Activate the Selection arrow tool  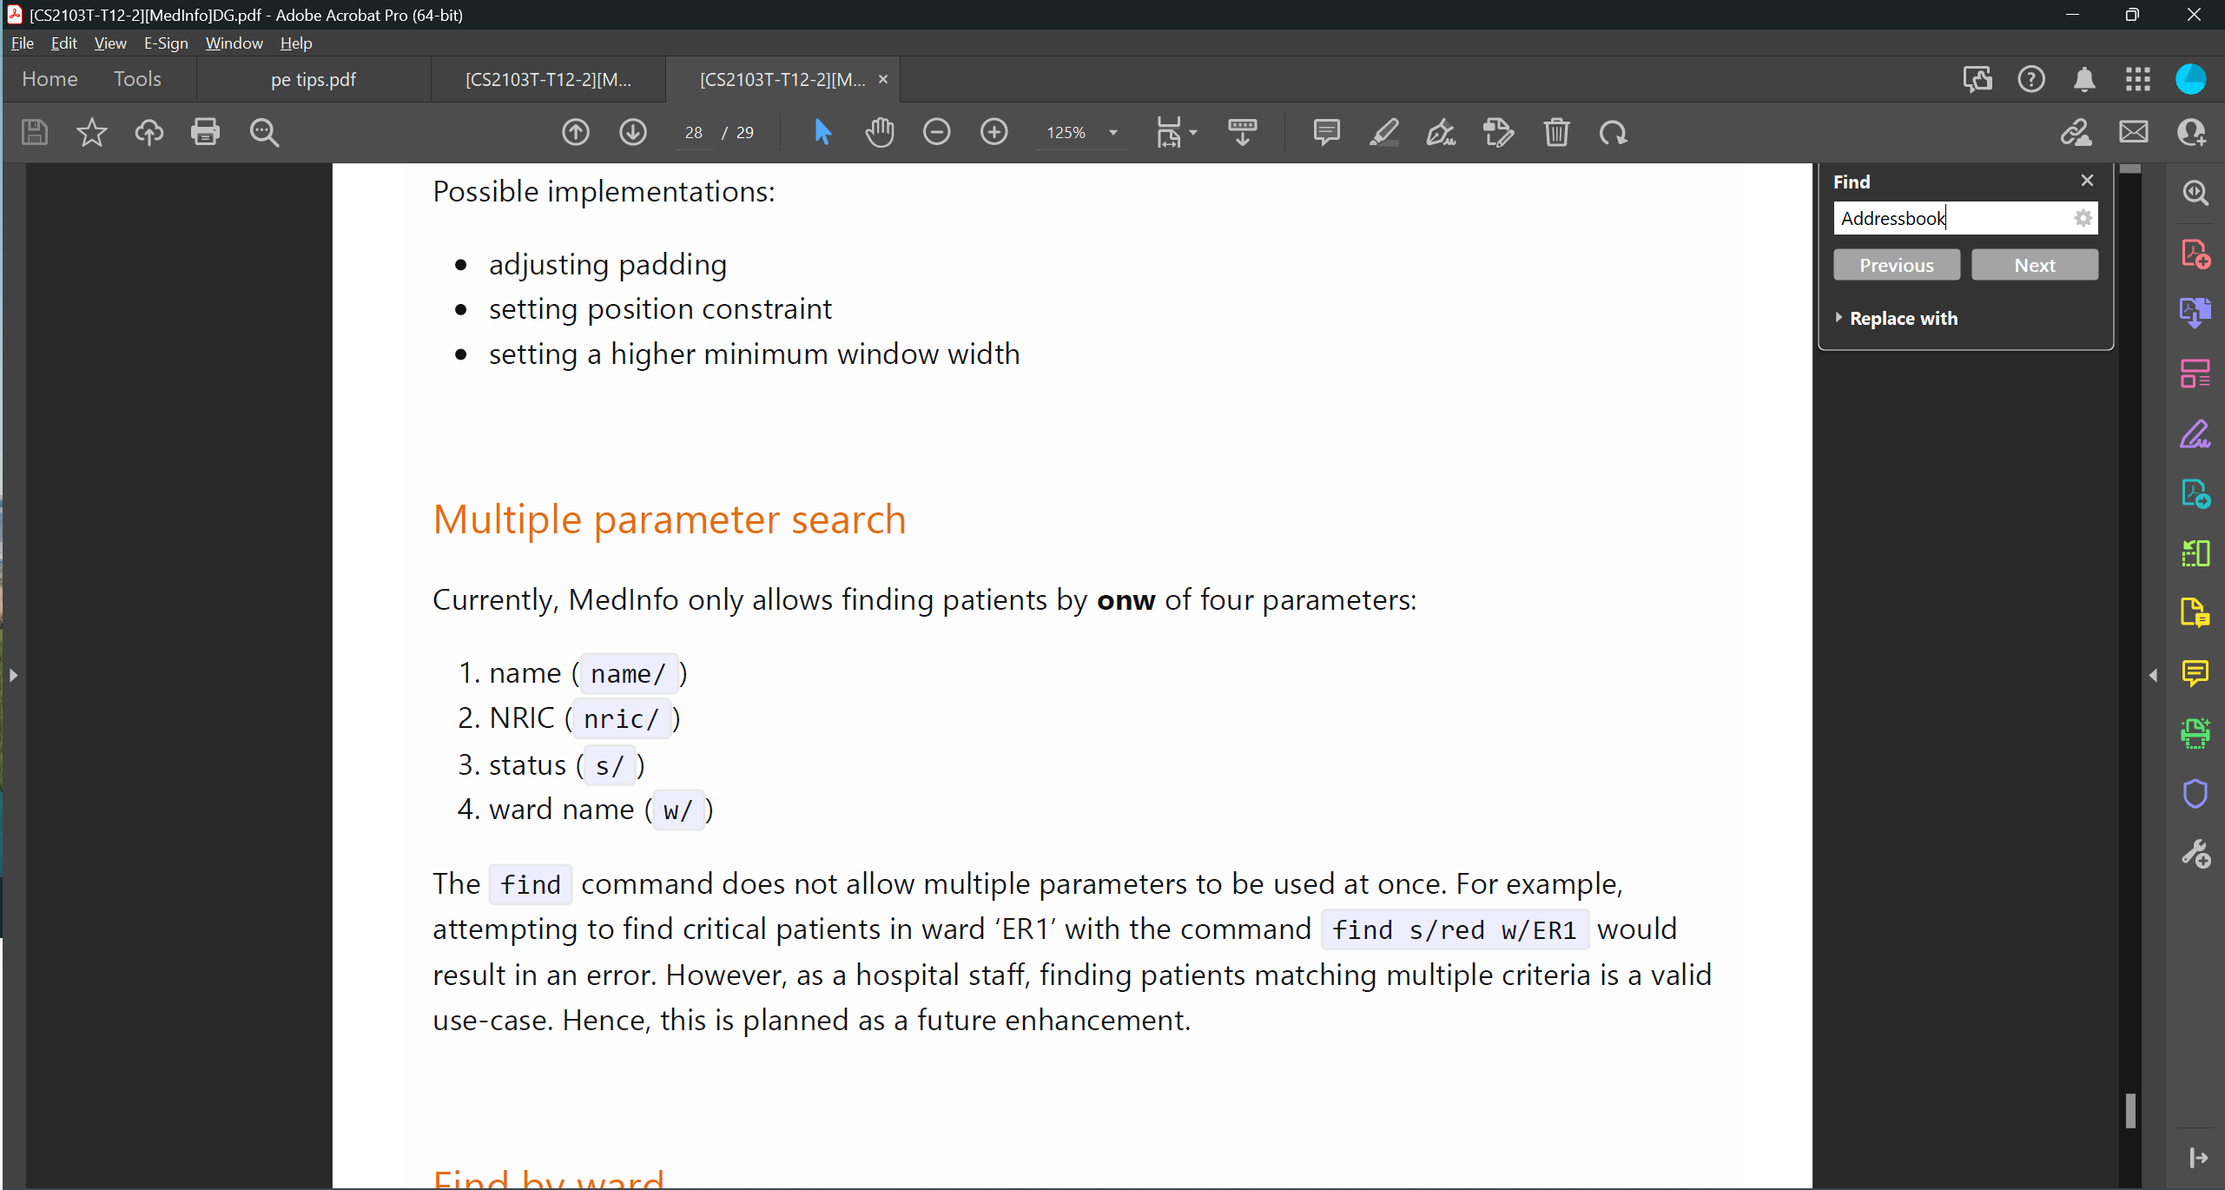(x=822, y=132)
